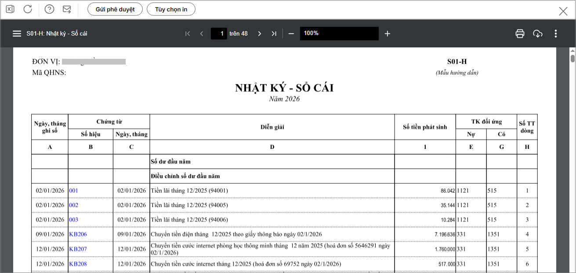Jump to last page of document
Image resolution: width=576 pixels, height=273 pixels.
tap(274, 33)
